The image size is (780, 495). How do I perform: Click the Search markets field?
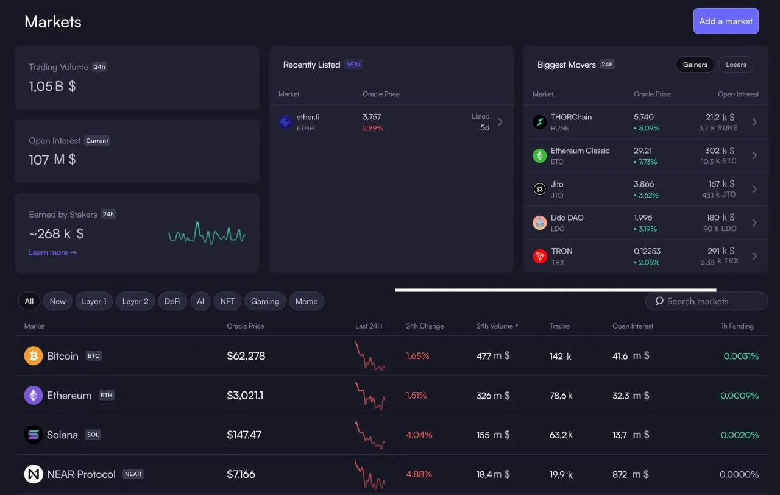pyautogui.click(x=707, y=301)
